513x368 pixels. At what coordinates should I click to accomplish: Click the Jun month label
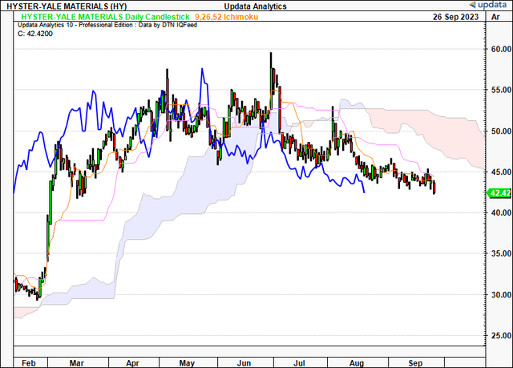[x=244, y=363]
